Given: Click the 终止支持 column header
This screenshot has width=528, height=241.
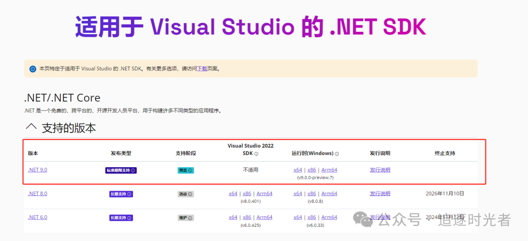Looking at the screenshot, I should [x=445, y=153].
